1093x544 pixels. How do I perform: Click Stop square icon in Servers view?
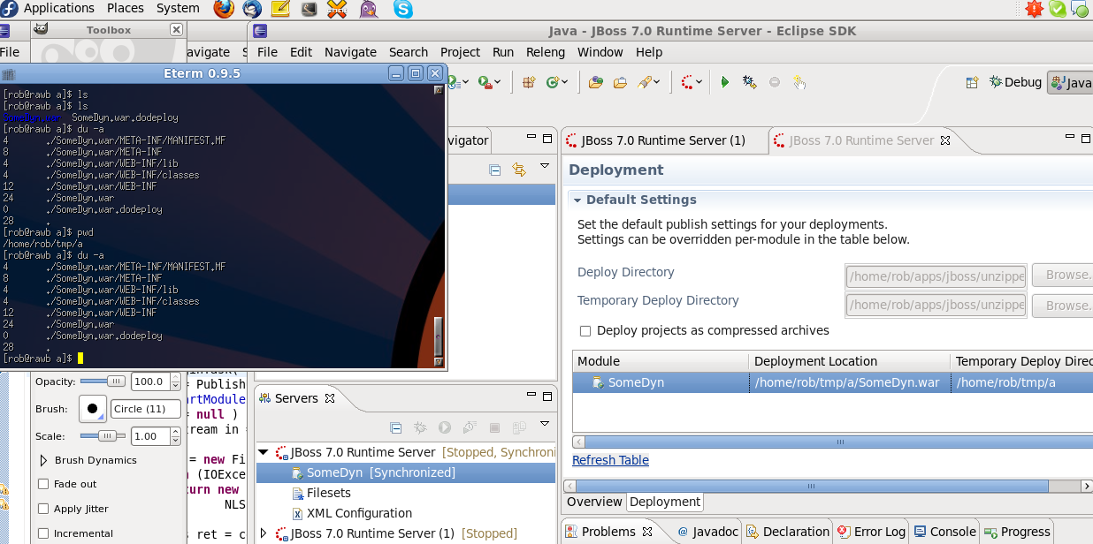[494, 427]
